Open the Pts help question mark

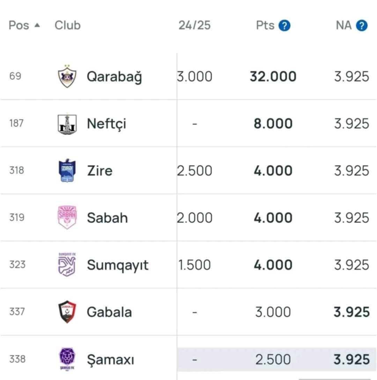click(284, 25)
